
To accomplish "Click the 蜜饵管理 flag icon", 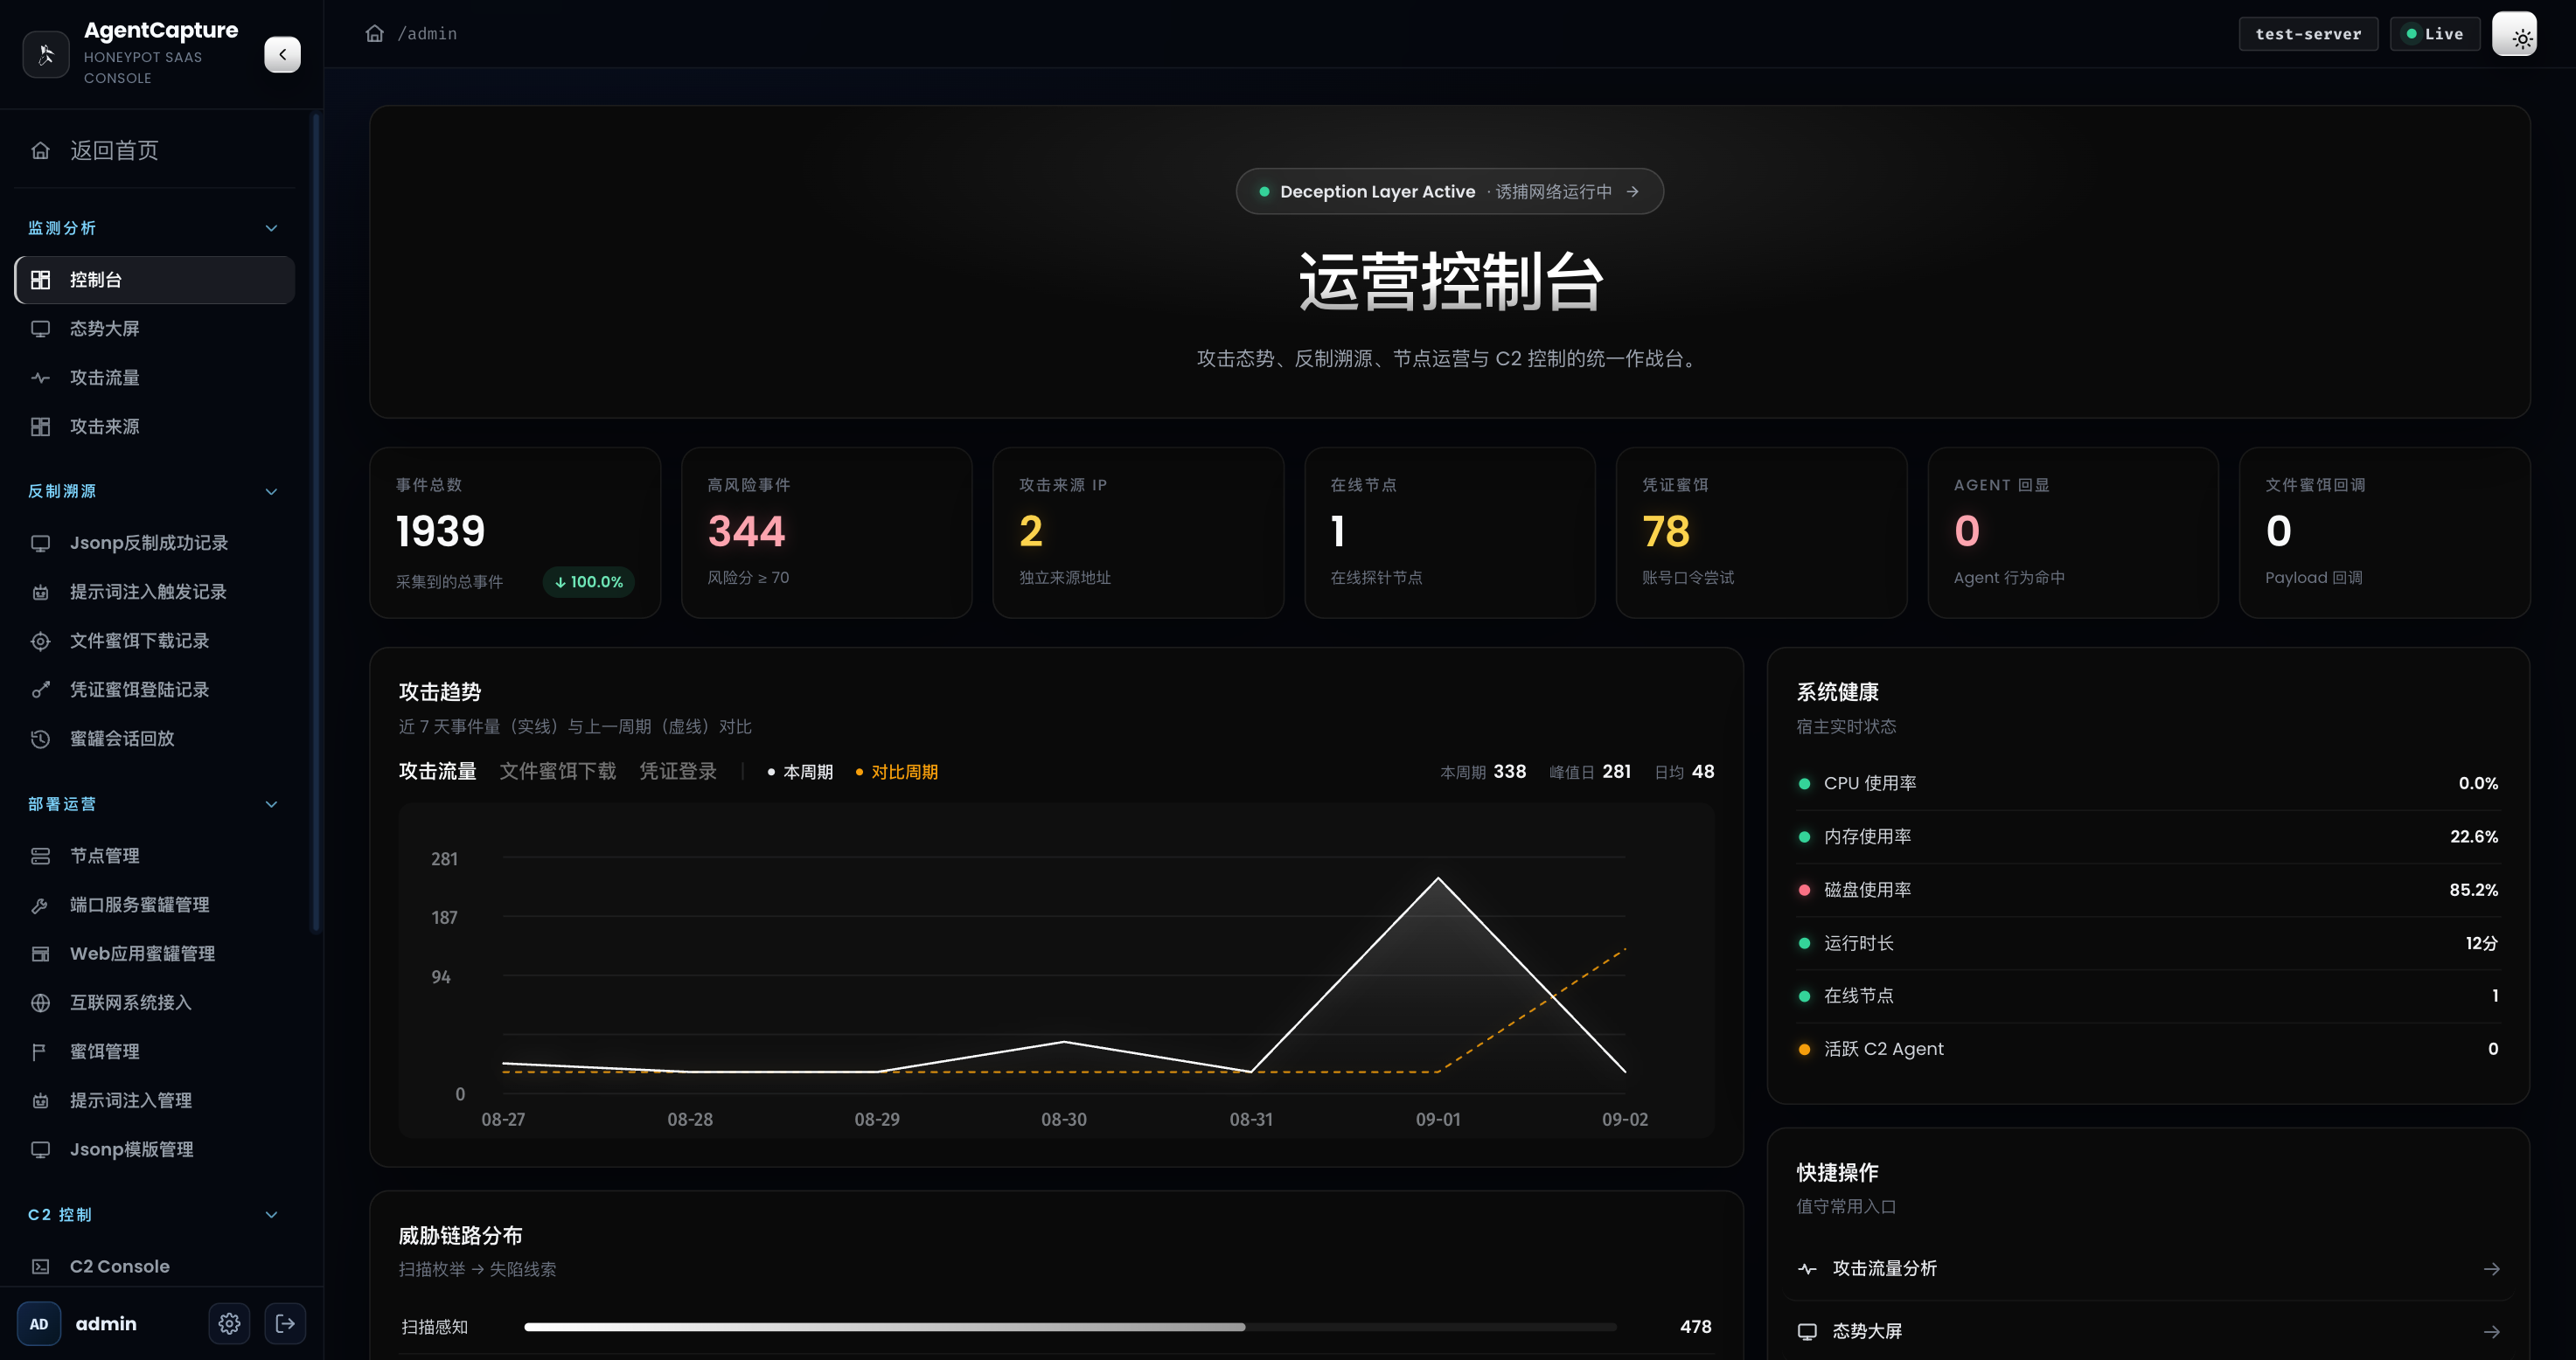I will pyautogui.click(x=40, y=1051).
